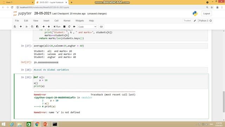Insert a new cell below with the plus icon
Viewport: 225px width, 127px height.
21,27
